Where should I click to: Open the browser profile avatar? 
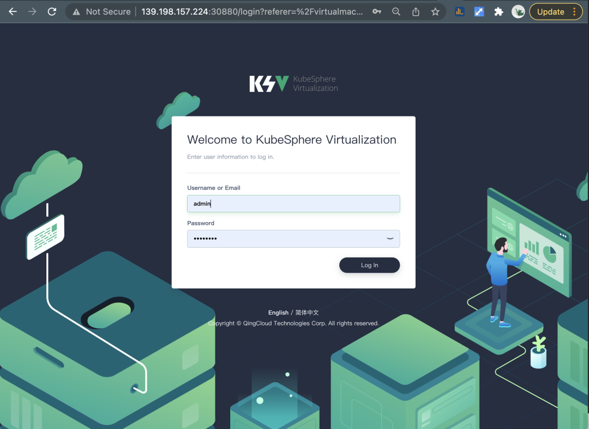coord(518,12)
